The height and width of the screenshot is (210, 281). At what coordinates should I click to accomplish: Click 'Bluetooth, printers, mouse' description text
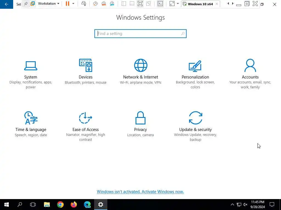click(86, 83)
